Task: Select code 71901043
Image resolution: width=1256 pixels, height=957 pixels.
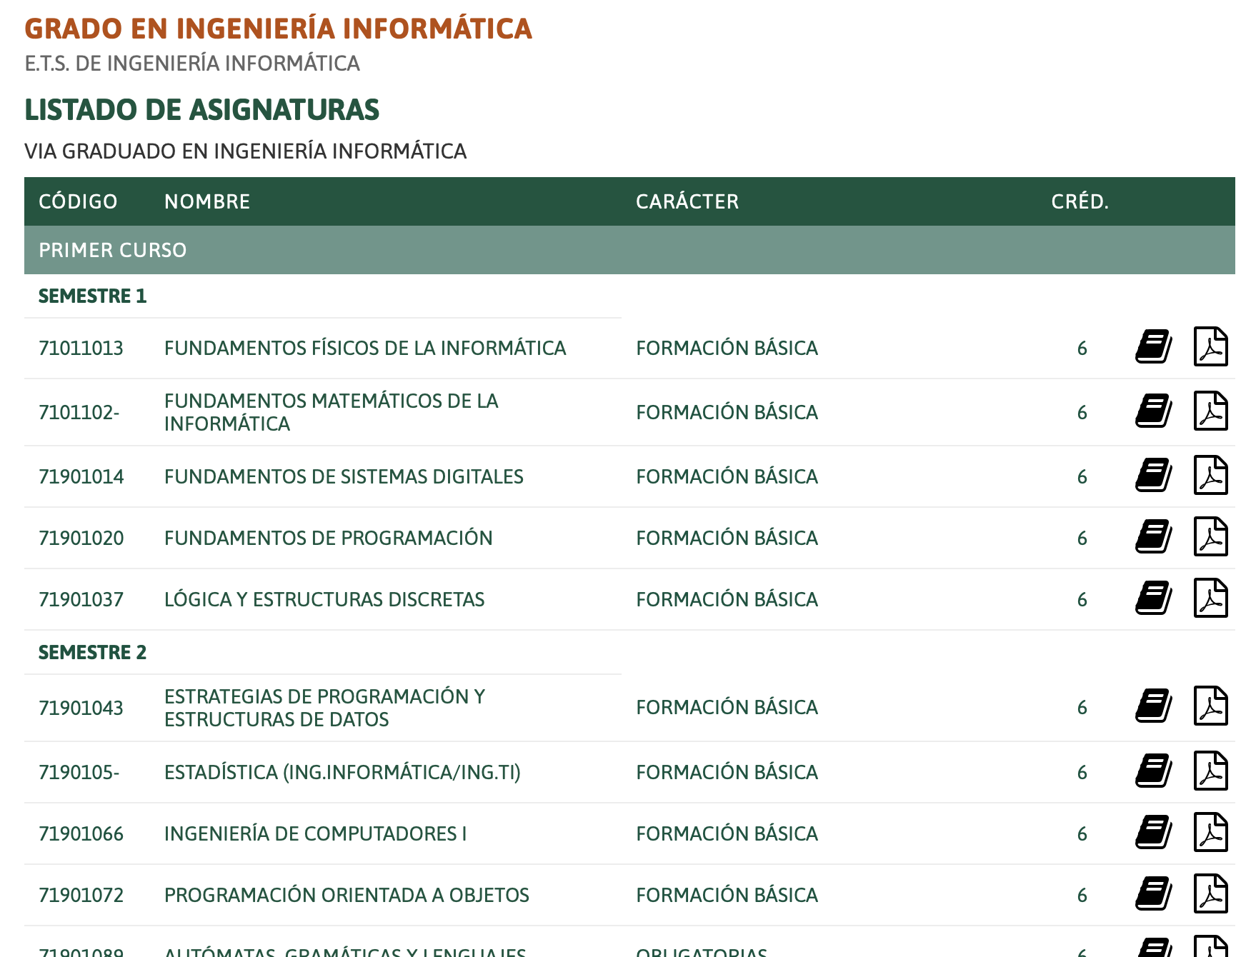Action: pos(81,708)
